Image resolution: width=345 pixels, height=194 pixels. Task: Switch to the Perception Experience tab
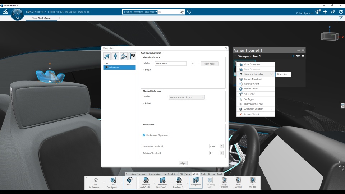click(x=136, y=174)
